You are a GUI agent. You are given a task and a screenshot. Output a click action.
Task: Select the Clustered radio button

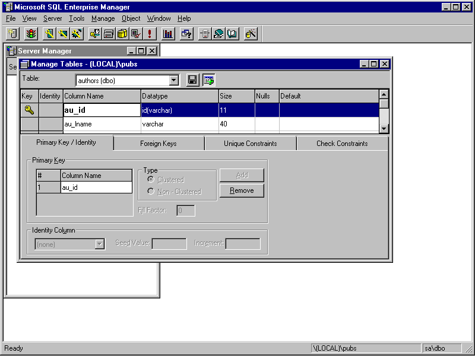coord(151,180)
